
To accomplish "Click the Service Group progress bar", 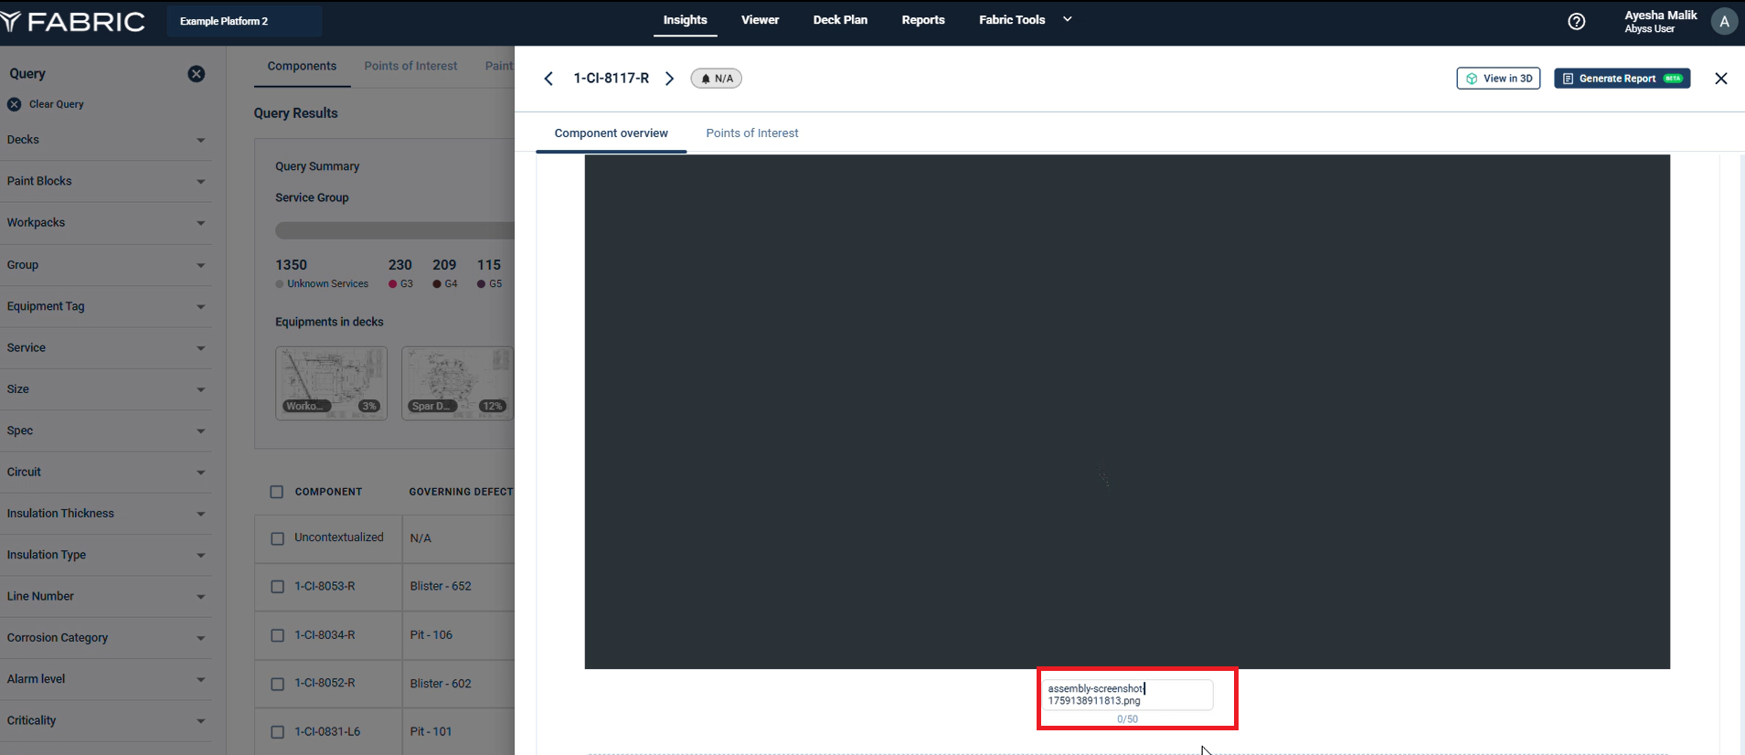I will (395, 230).
